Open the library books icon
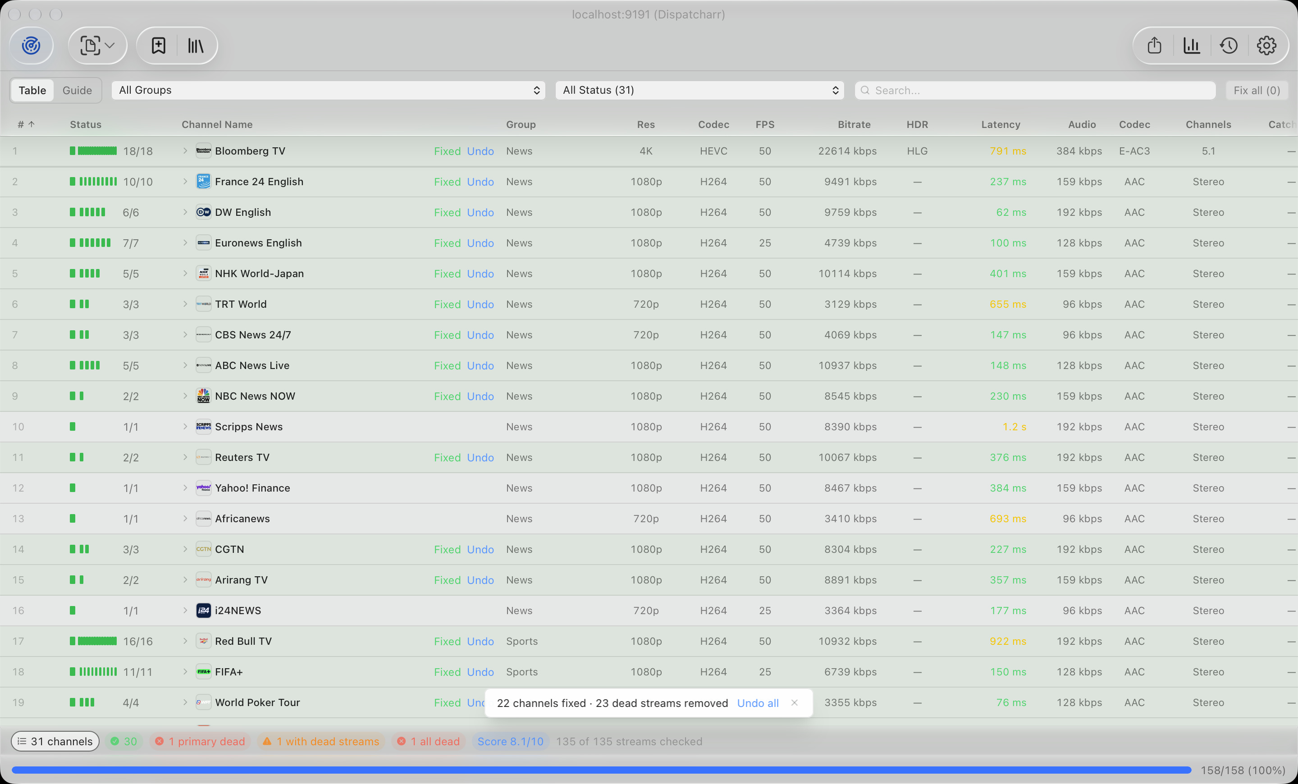1298x784 pixels. pos(196,46)
